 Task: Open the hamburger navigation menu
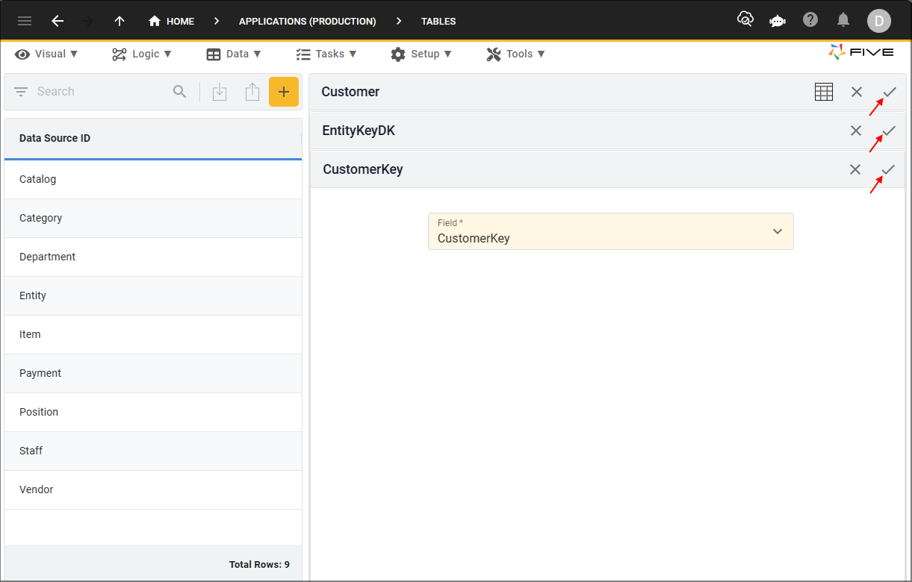click(x=25, y=21)
